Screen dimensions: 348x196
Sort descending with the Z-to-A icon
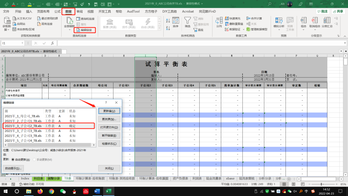(x=168, y=28)
